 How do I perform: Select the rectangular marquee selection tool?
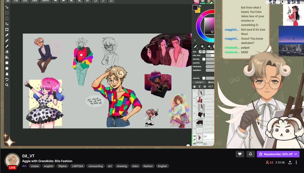(7, 13)
